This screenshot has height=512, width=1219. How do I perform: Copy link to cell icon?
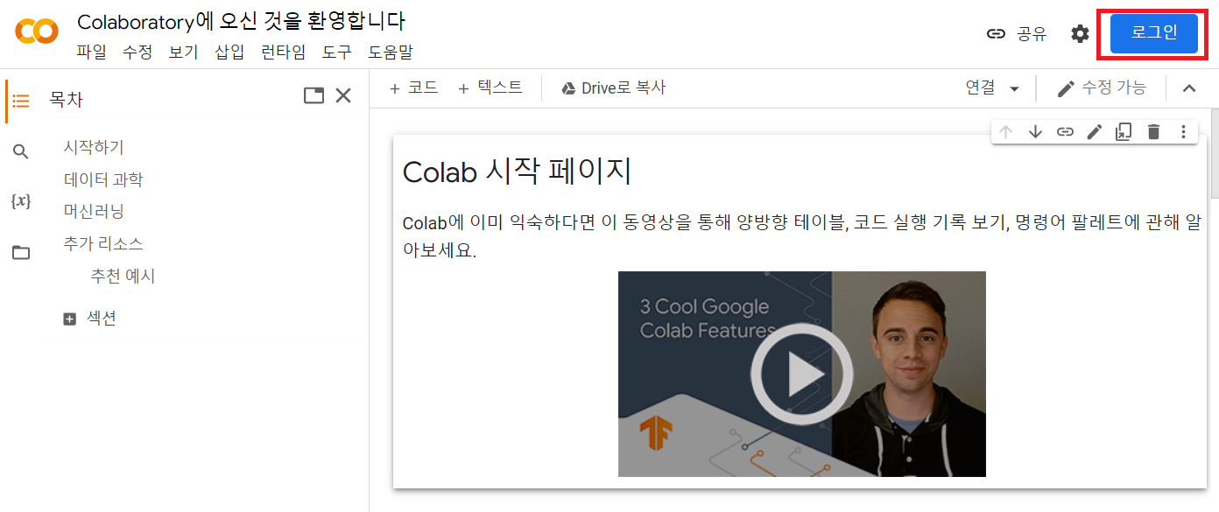pos(1065,131)
